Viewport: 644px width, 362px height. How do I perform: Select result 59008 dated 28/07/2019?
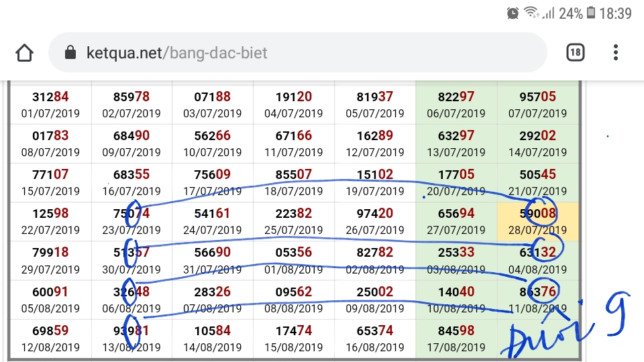click(538, 221)
